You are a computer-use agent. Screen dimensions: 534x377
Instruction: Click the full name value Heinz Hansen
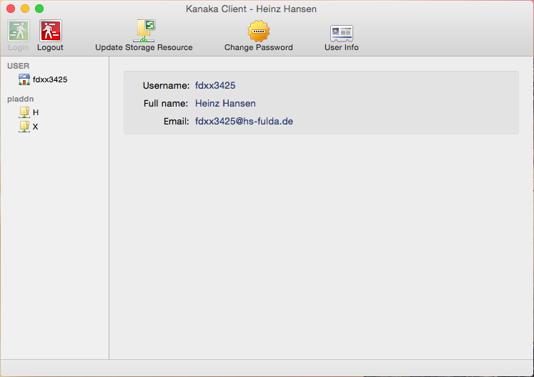click(x=225, y=104)
